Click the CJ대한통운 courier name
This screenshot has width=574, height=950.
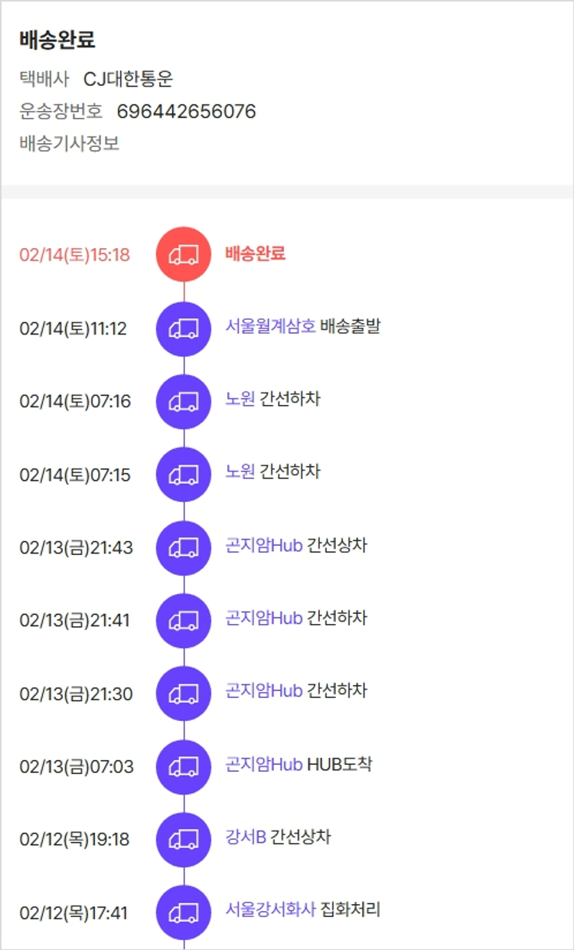(x=128, y=79)
